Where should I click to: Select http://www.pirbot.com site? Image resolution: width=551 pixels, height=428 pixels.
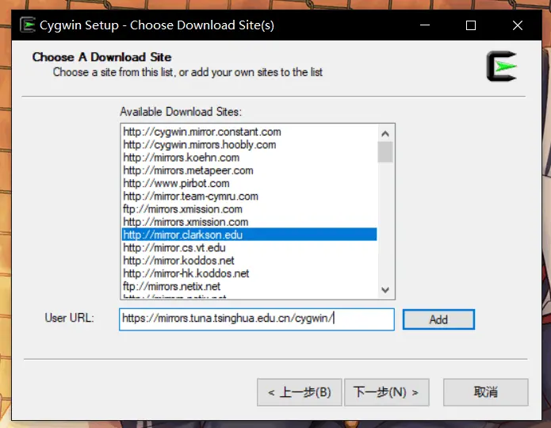(250, 183)
